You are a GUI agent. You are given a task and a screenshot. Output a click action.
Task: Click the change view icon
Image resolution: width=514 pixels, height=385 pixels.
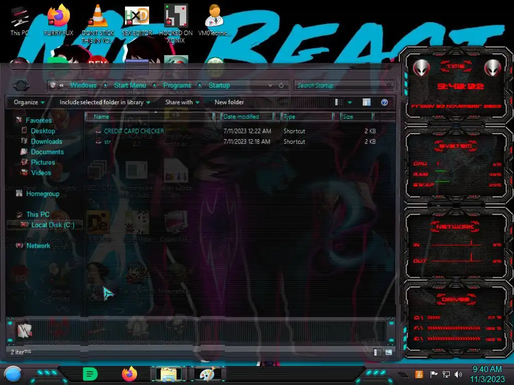[x=339, y=102]
